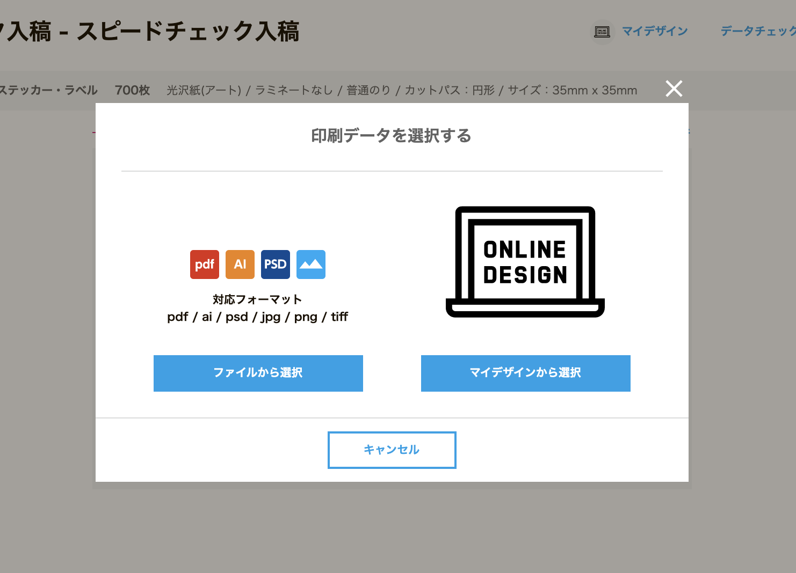Click the 対応フォーマット label
The height and width of the screenshot is (573, 796).
tap(257, 299)
